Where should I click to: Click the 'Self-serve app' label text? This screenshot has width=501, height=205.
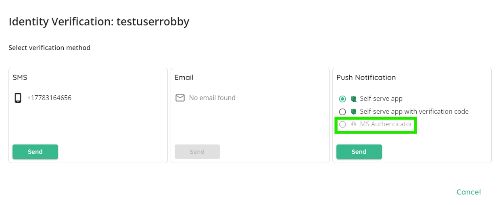pos(381,99)
